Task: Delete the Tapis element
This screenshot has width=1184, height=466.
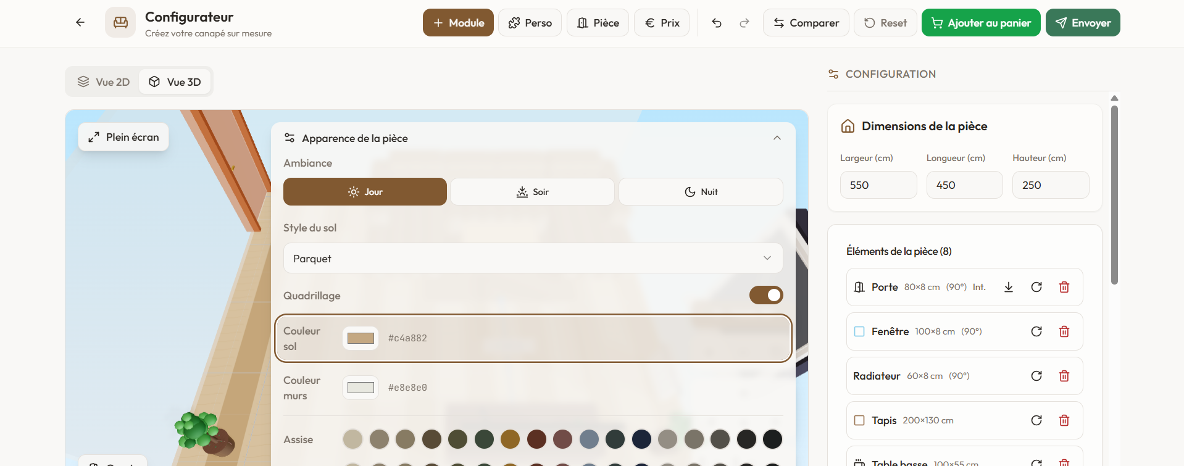Action: [1064, 420]
